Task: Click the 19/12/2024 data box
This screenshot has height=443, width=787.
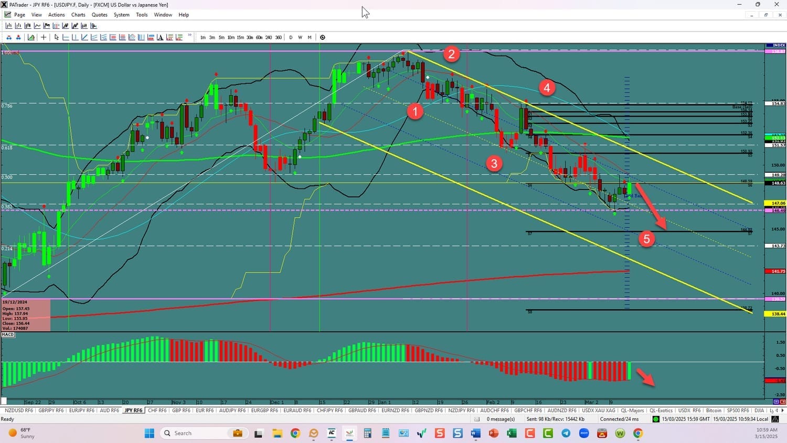Action: point(26,315)
